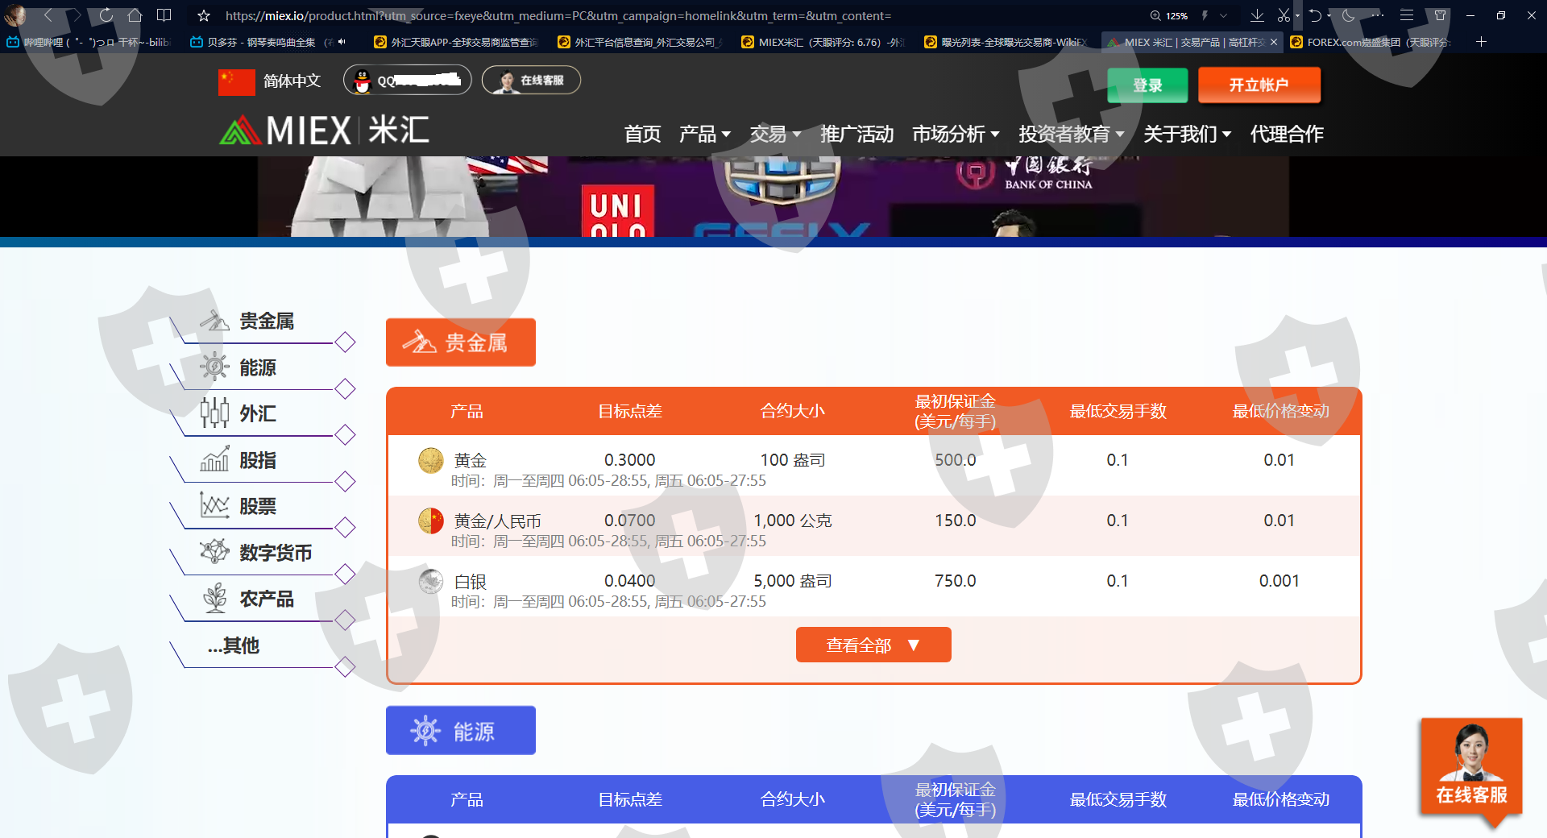Click the browser profile avatar
This screenshot has height=838, width=1547.
(x=15, y=15)
